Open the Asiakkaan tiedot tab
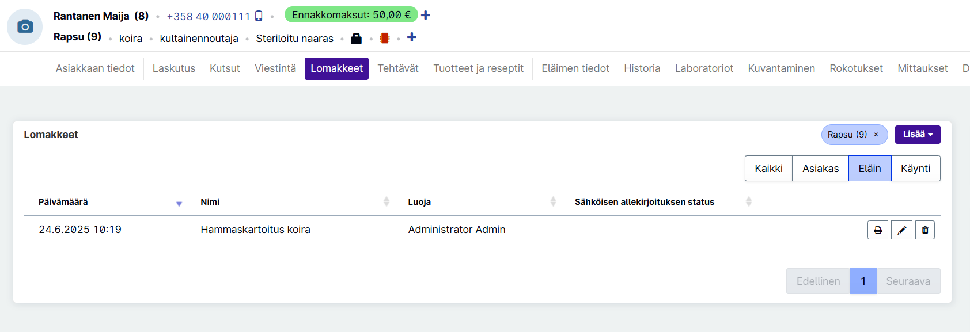The width and height of the screenshot is (970, 332). [x=95, y=68]
